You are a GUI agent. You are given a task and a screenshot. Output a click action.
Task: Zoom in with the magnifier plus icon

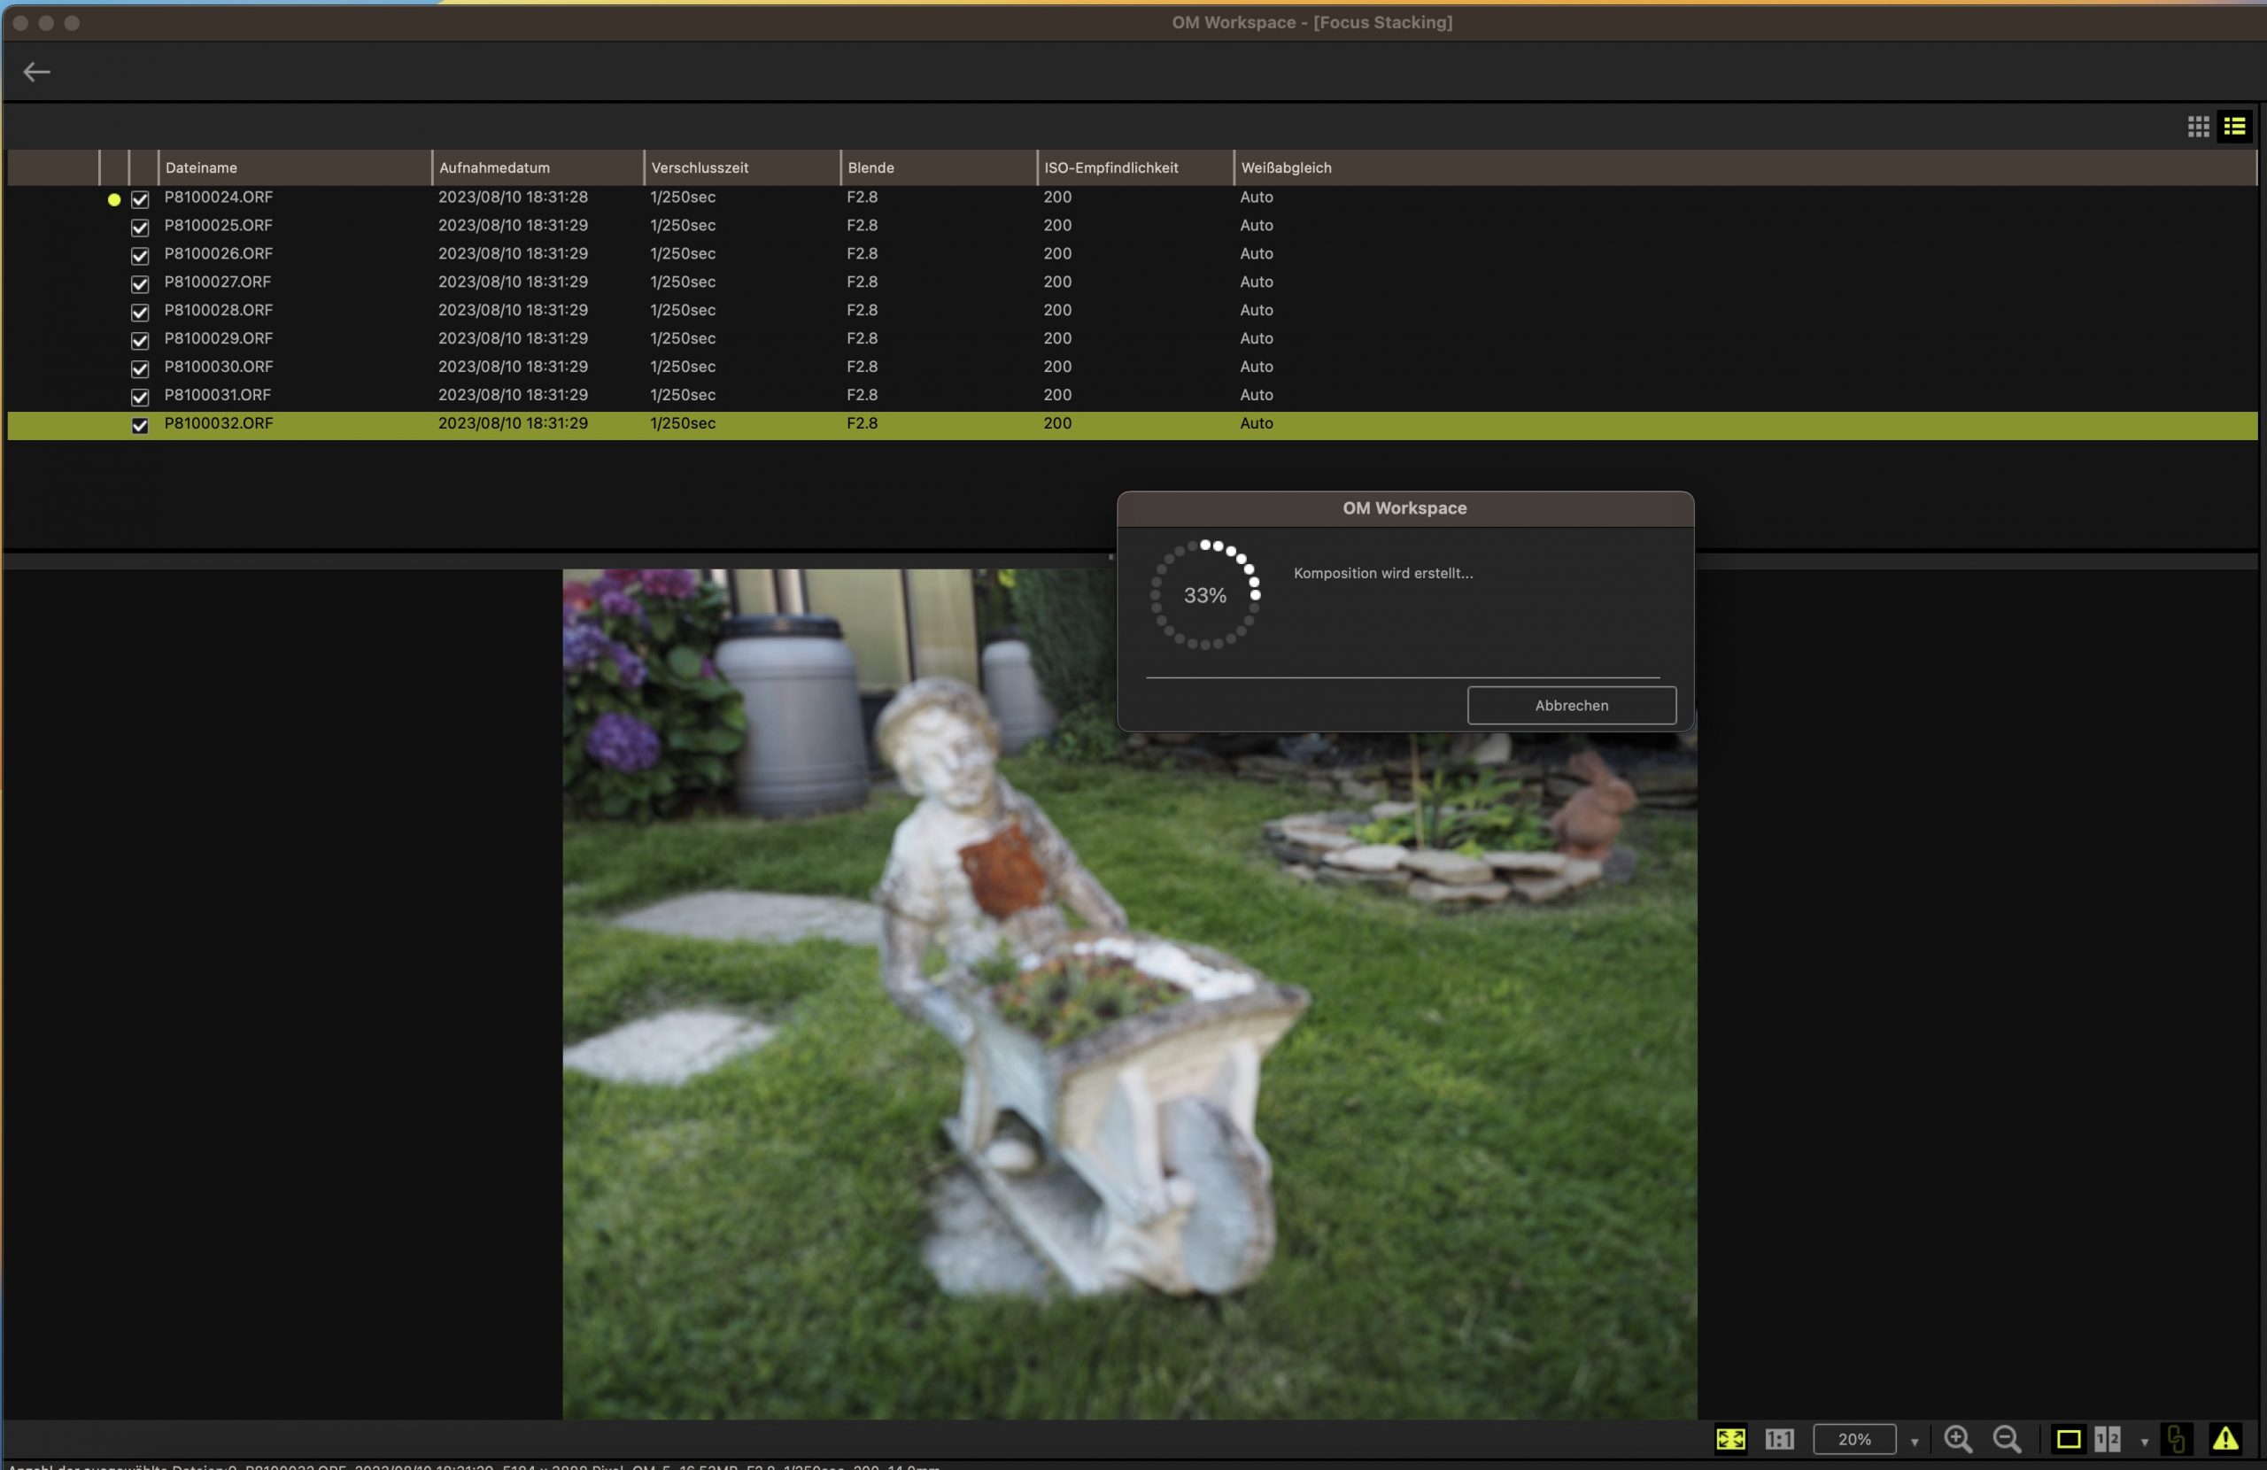point(1958,1440)
